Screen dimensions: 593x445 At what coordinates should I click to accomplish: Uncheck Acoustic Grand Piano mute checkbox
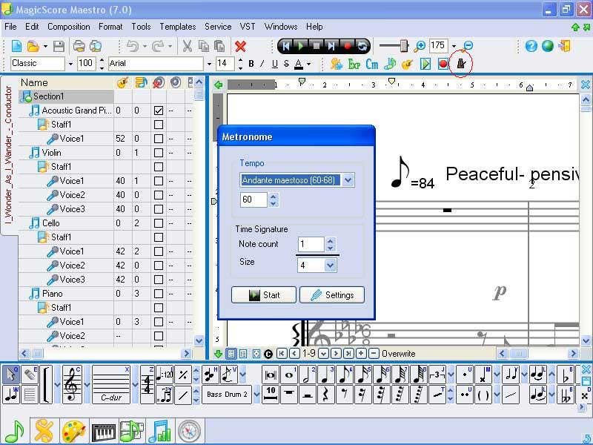(x=159, y=111)
